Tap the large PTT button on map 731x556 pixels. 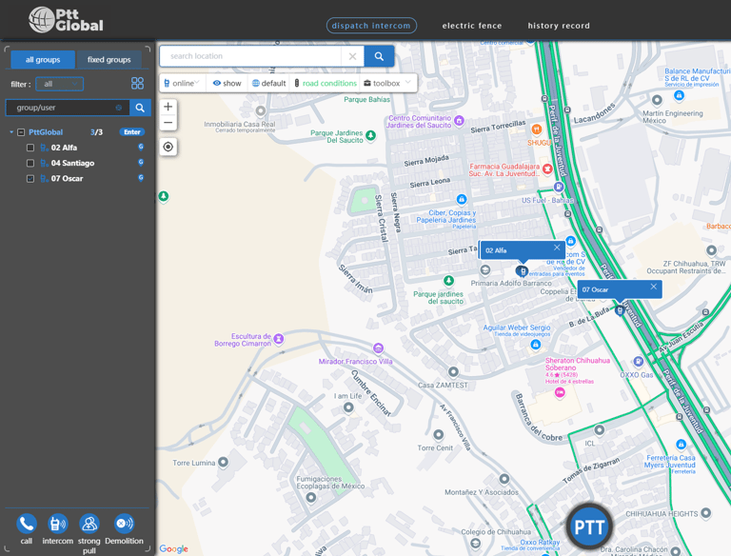[x=589, y=526]
